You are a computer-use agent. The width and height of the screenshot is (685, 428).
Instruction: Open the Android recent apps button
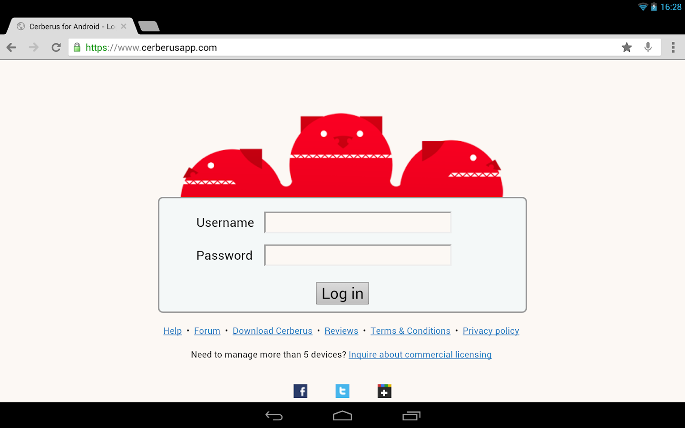coord(411,416)
